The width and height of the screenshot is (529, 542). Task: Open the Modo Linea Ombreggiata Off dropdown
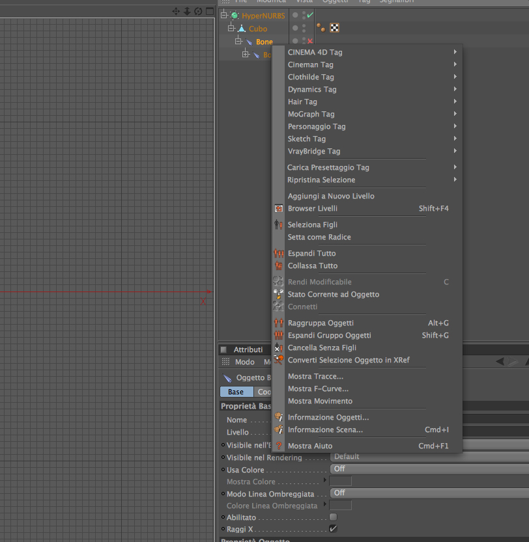(429, 493)
